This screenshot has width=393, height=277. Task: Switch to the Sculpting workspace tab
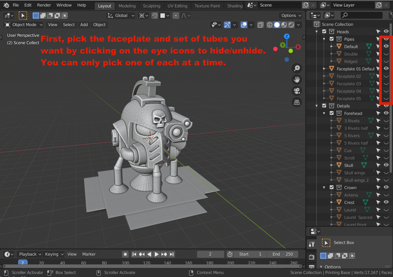pyautogui.click(x=151, y=6)
